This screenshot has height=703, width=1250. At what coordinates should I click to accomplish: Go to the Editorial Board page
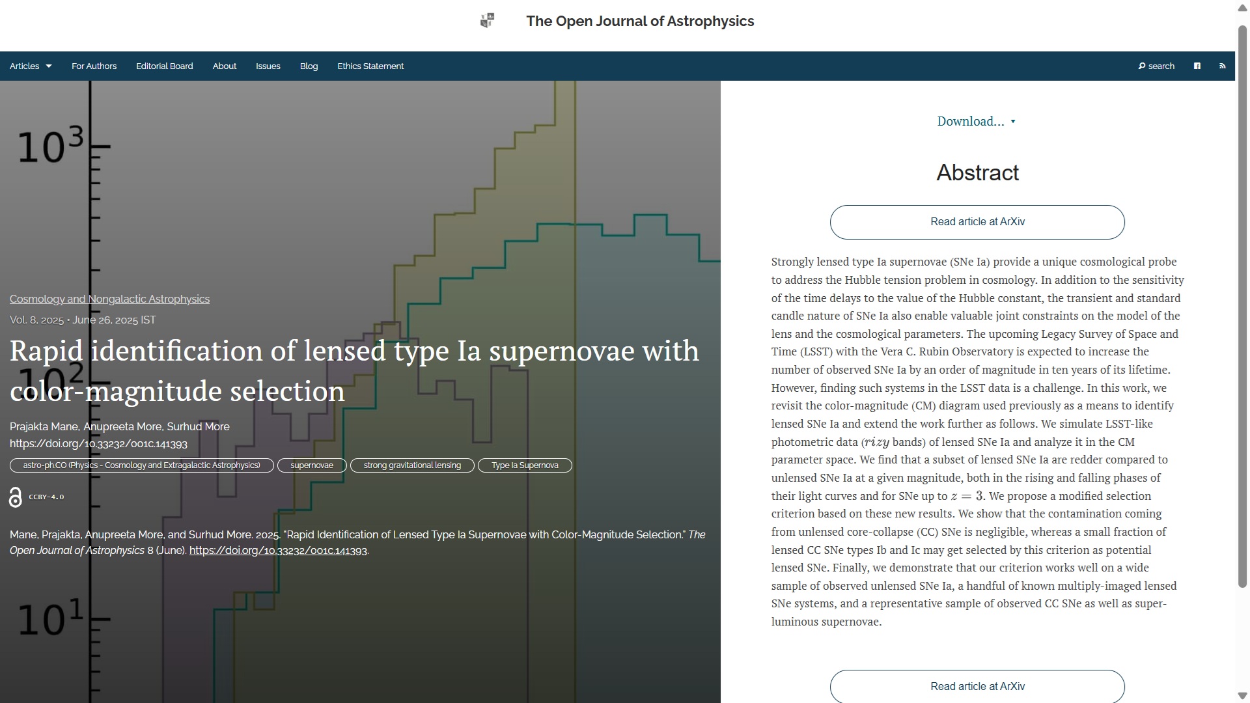pos(164,66)
